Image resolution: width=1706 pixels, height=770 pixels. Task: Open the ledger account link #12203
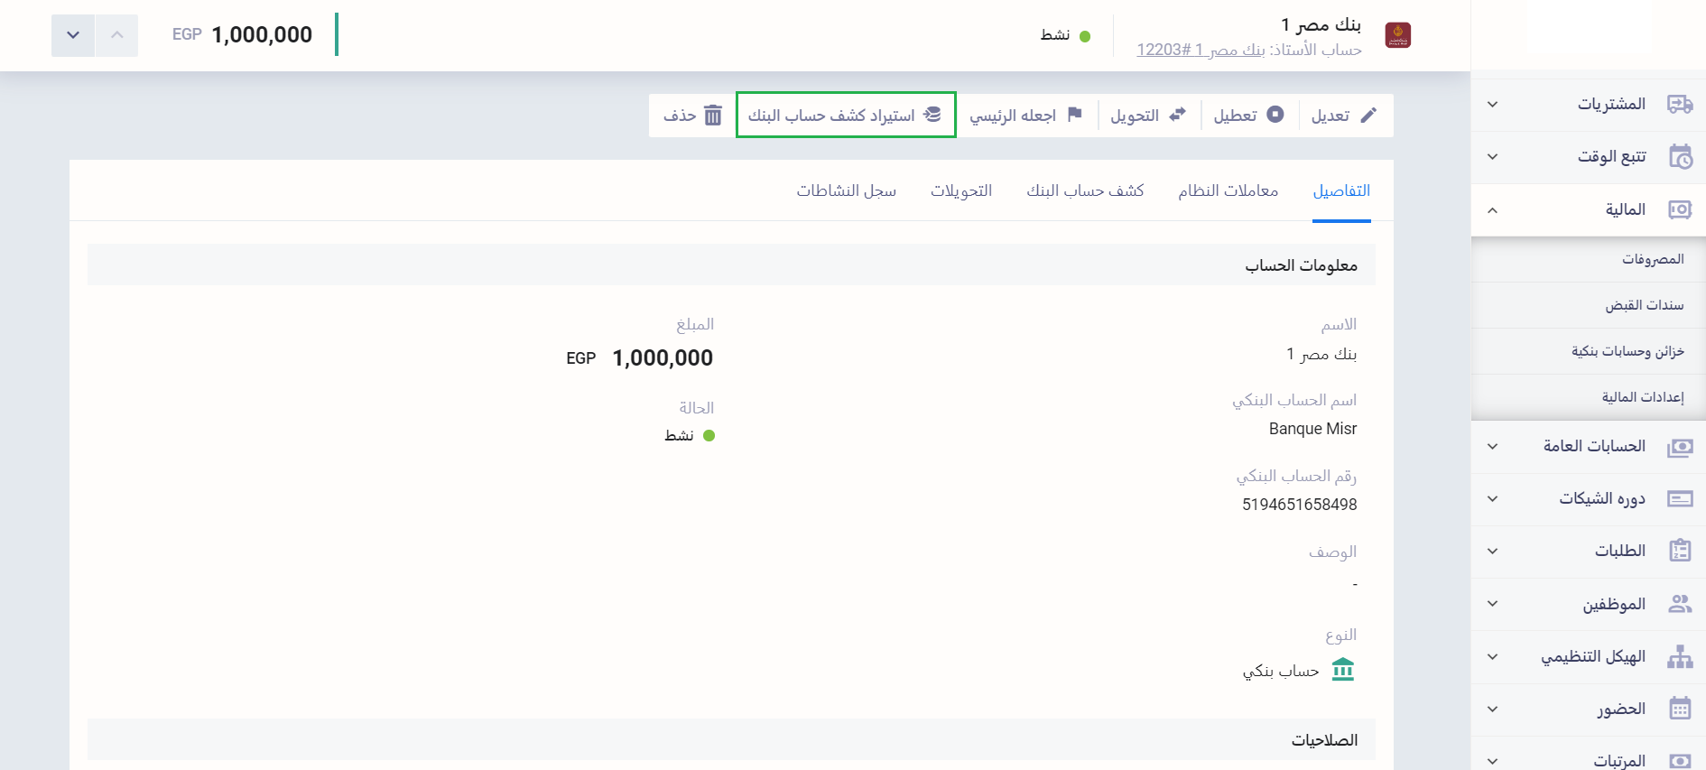[x=1200, y=50]
